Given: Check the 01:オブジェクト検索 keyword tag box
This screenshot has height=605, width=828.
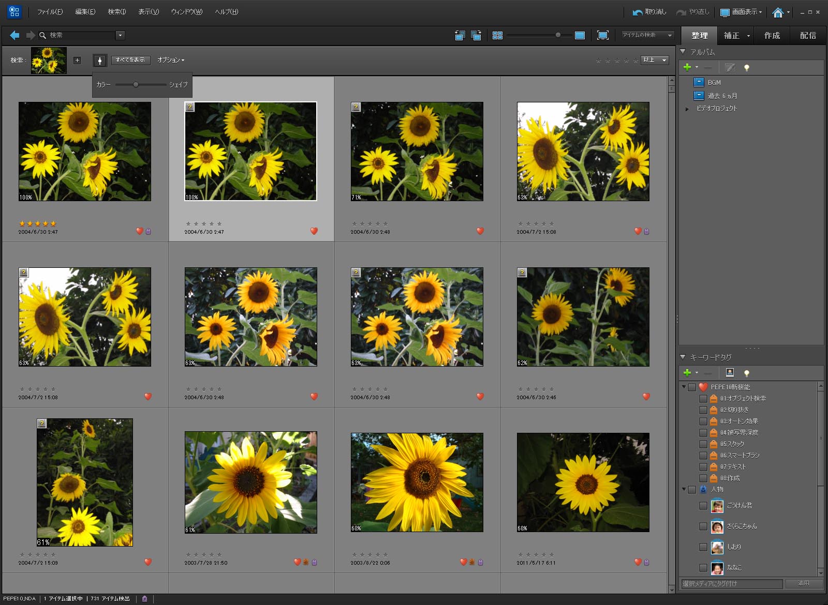Looking at the screenshot, I should tap(703, 399).
